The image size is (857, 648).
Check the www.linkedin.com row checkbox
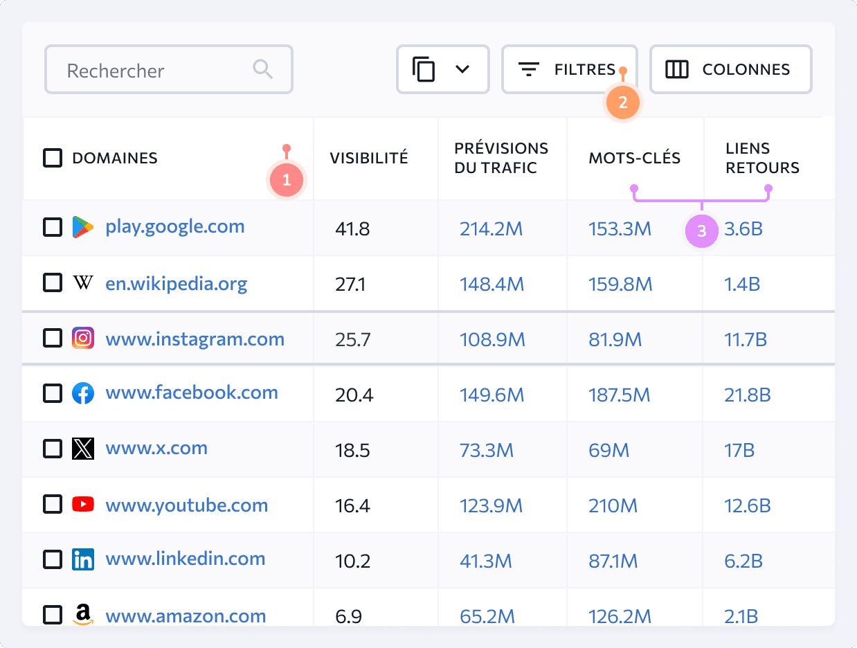tap(53, 559)
